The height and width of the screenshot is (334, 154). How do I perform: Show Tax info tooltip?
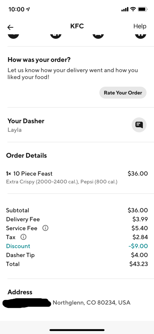point(24,237)
